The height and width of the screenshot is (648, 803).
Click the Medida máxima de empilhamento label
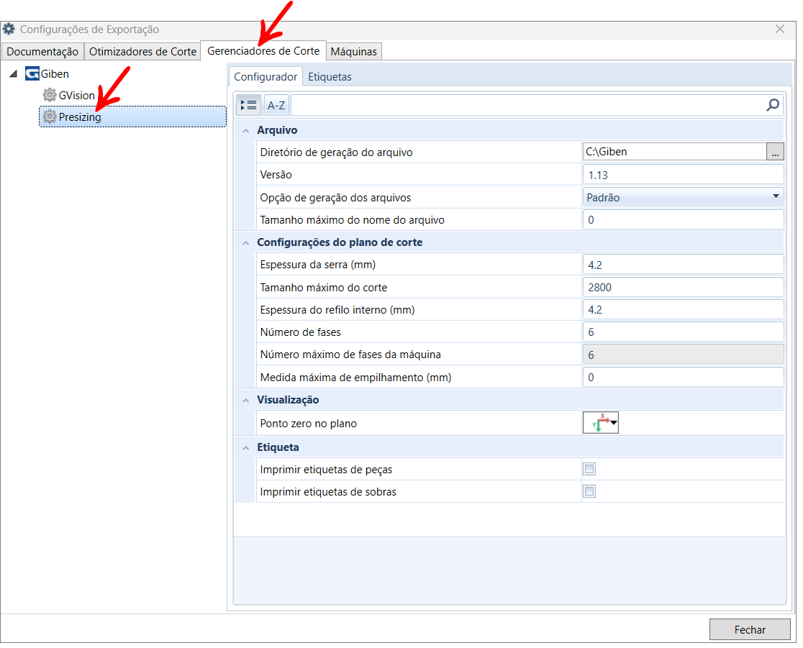[356, 378]
